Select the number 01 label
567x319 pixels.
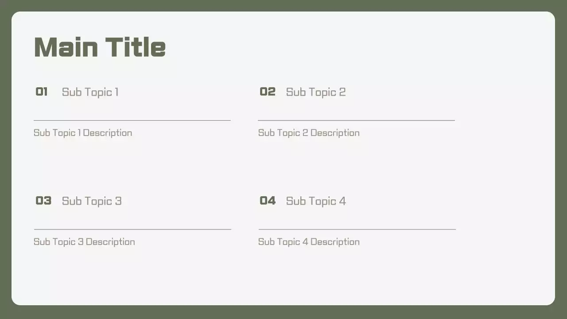coord(42,92)
